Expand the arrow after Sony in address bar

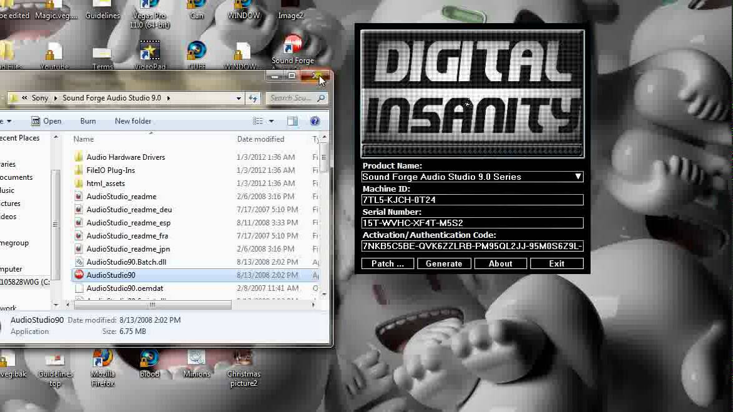pyautogui.click(x=55, y=98)
